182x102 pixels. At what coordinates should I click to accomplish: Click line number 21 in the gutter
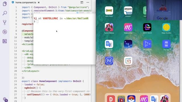(x=16, y=75)
